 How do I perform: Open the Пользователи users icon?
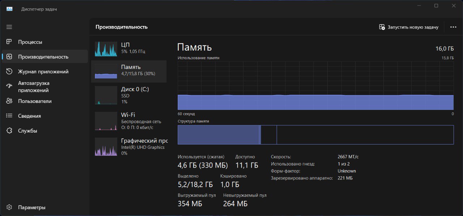9,101
